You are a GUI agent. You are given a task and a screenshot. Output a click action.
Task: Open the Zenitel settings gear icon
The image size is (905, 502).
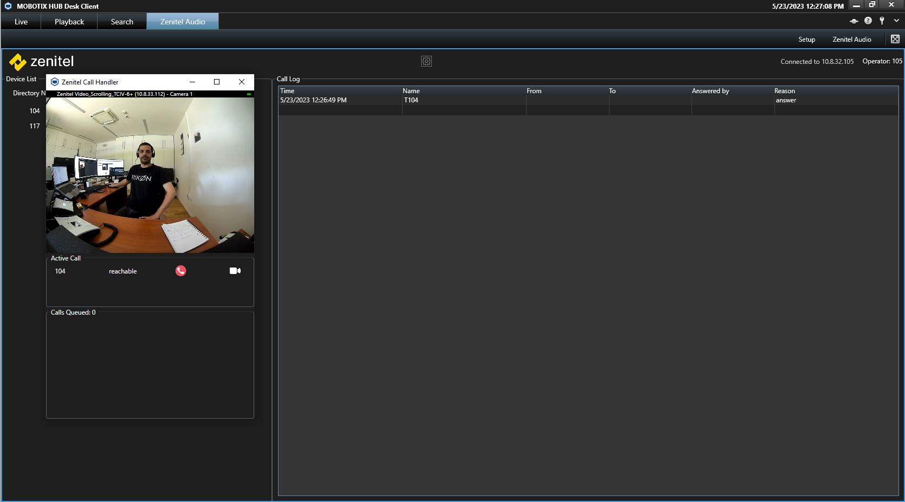click(426, 61)
